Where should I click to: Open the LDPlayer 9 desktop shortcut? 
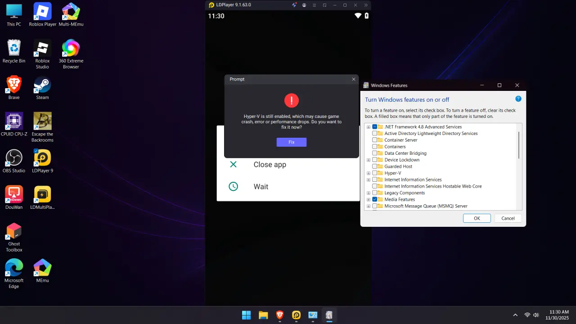pyautogui.click(x=42, y=161)
